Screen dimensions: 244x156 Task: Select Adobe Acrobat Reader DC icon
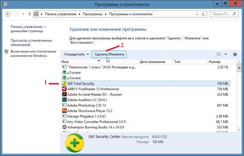tap(64, 94)
